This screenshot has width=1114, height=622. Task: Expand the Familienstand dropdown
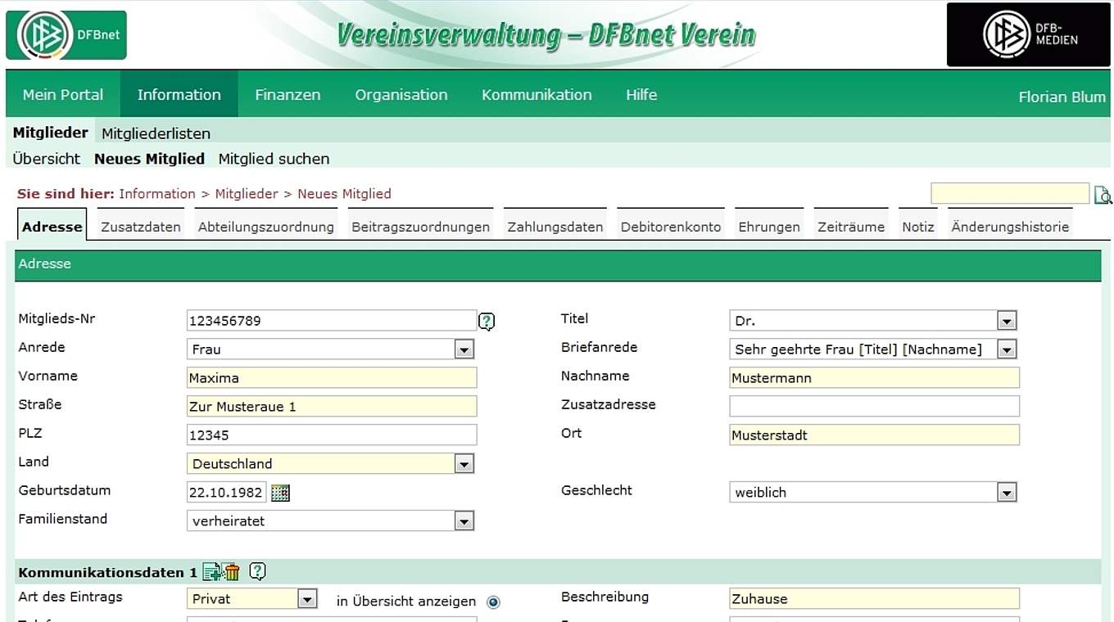[x=464, y=521]
